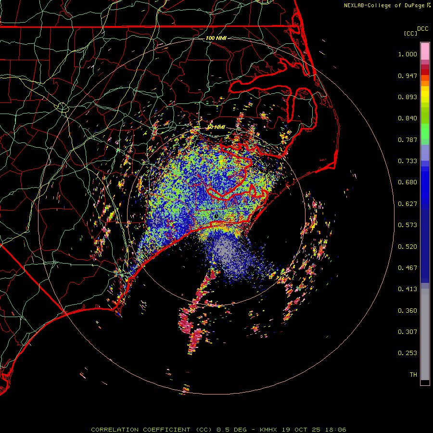This screenshot has height=433, width=433.
Task: Click the orange segment of the color bar
Action: [x=425, y=83]
